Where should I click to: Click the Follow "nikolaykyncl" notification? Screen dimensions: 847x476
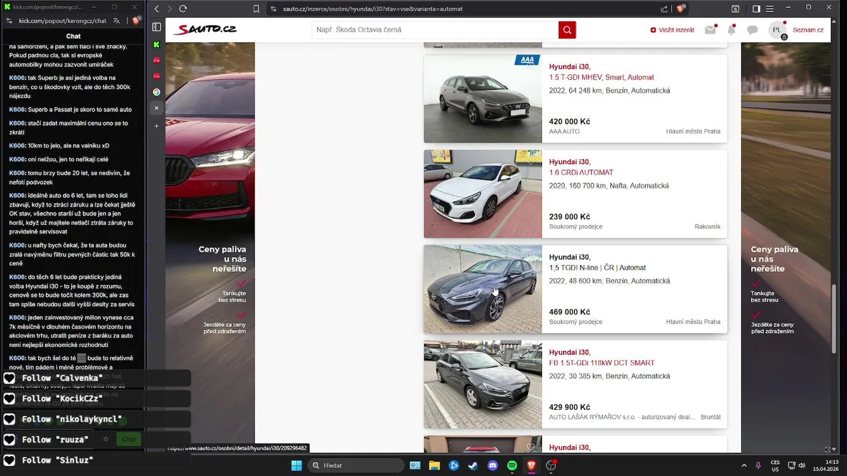point(96,419)
